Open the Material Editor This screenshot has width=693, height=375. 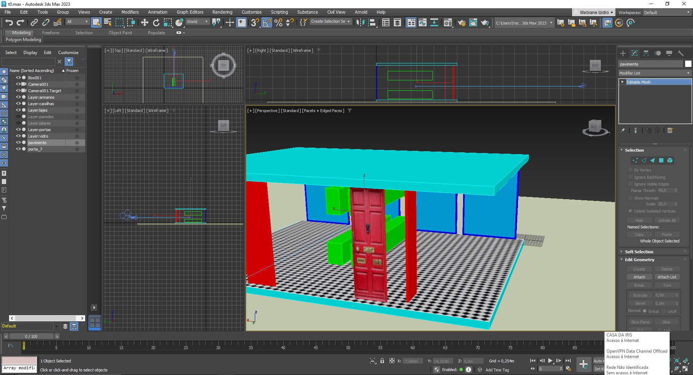point(448,23)
